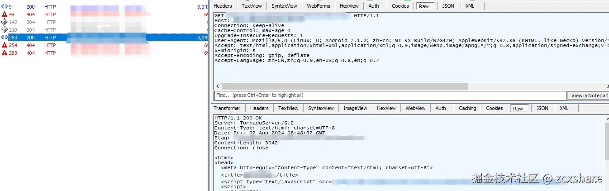Open the request XML inspector tab
Image resolution: width=609 pixels, height=191 pixels.
pyautogui.click(x=470, y=6)
